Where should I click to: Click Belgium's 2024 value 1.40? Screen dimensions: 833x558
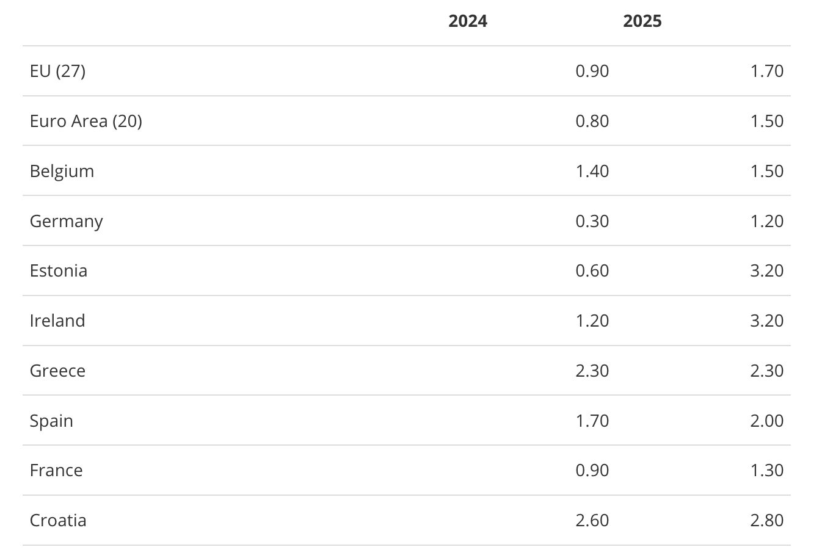pos(592,171)
